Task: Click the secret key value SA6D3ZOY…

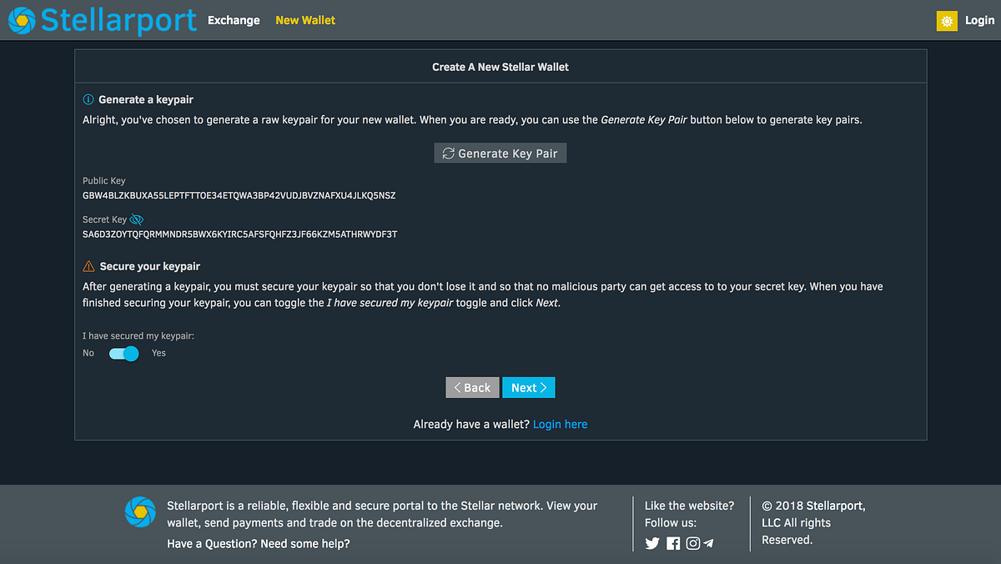Action: click(240, 234)
